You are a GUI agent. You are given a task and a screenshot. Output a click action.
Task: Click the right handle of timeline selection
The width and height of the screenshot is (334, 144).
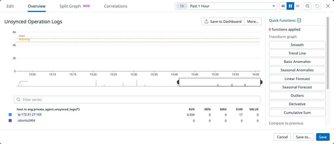click(261, 82)
